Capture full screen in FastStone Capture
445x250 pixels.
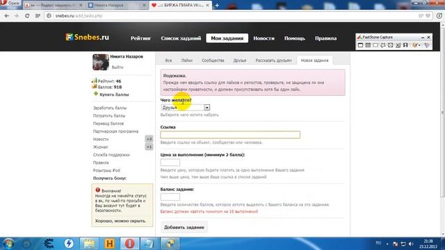391,45
